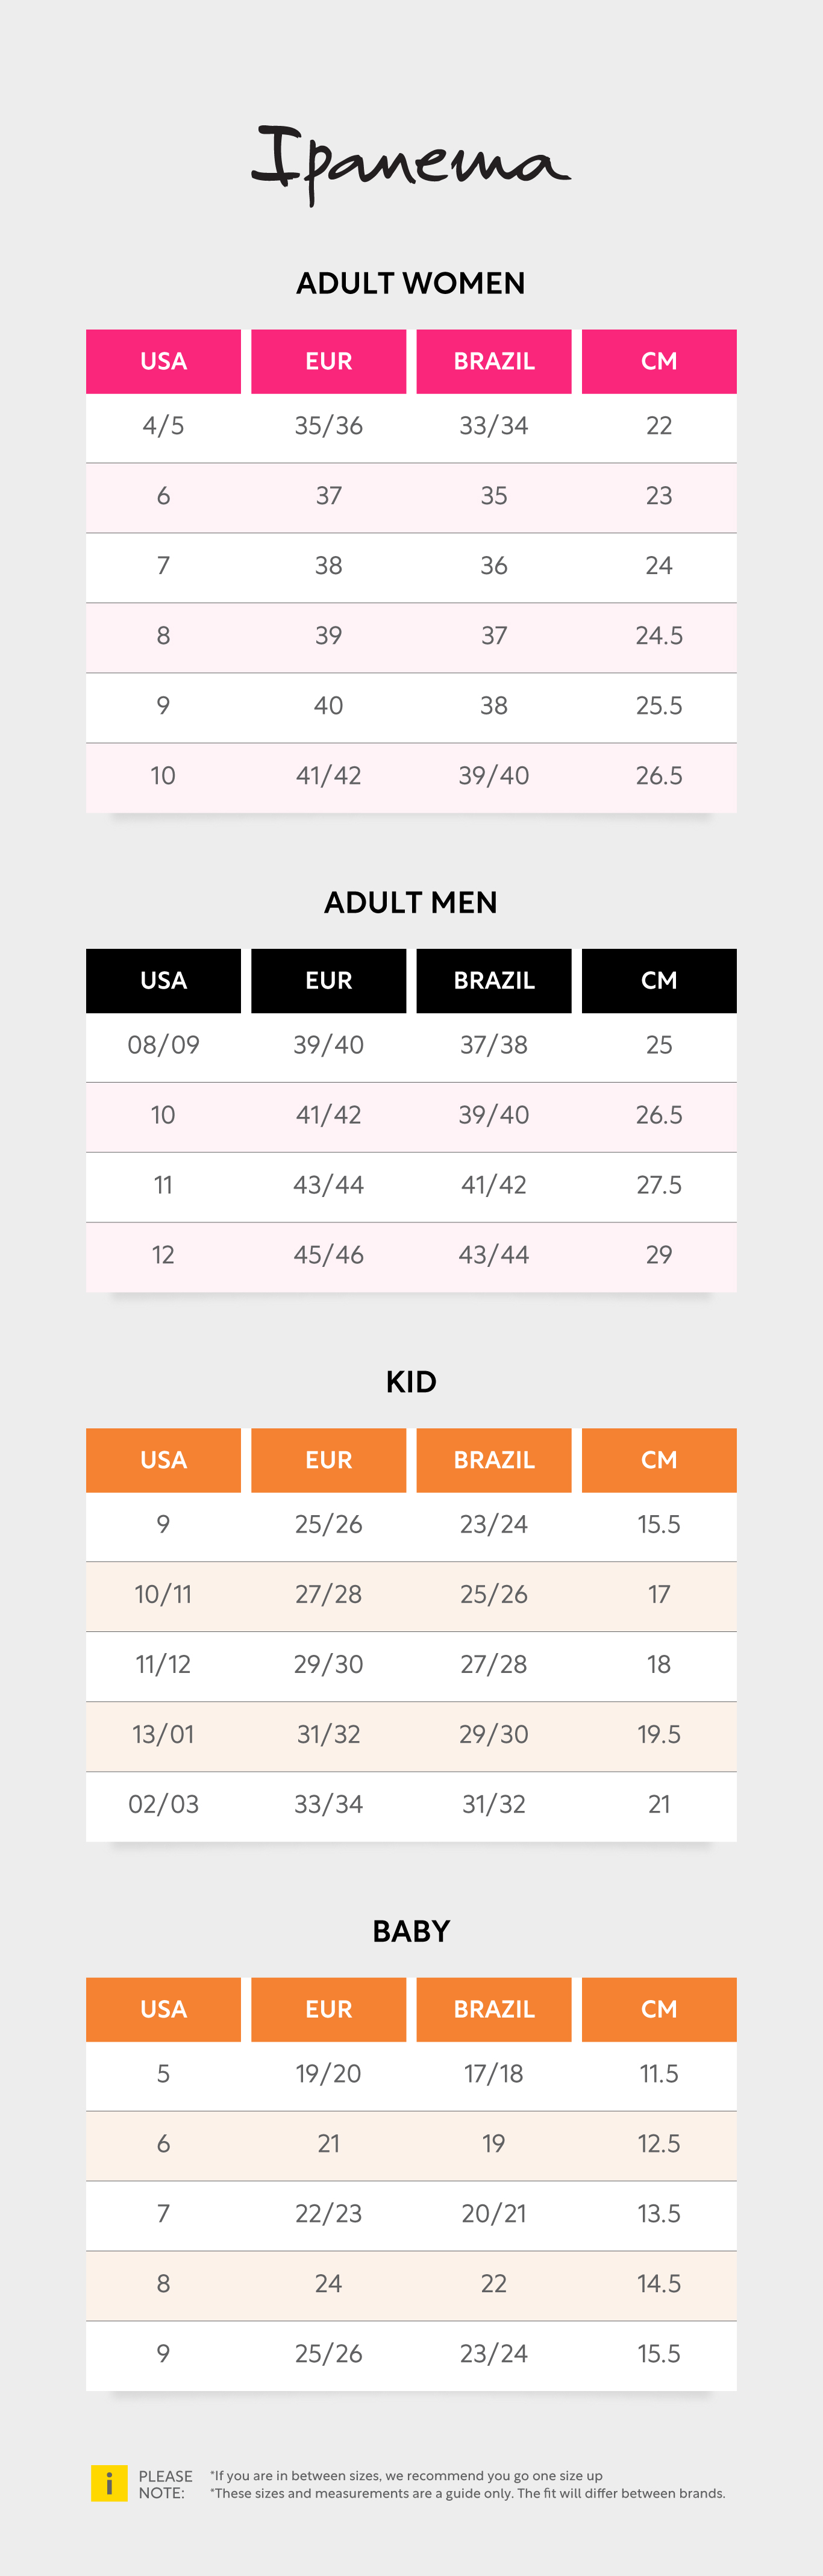Viewport: 823px width, 2576px height.
Task: Select the Kid table EUR header
Action: 328,1460
